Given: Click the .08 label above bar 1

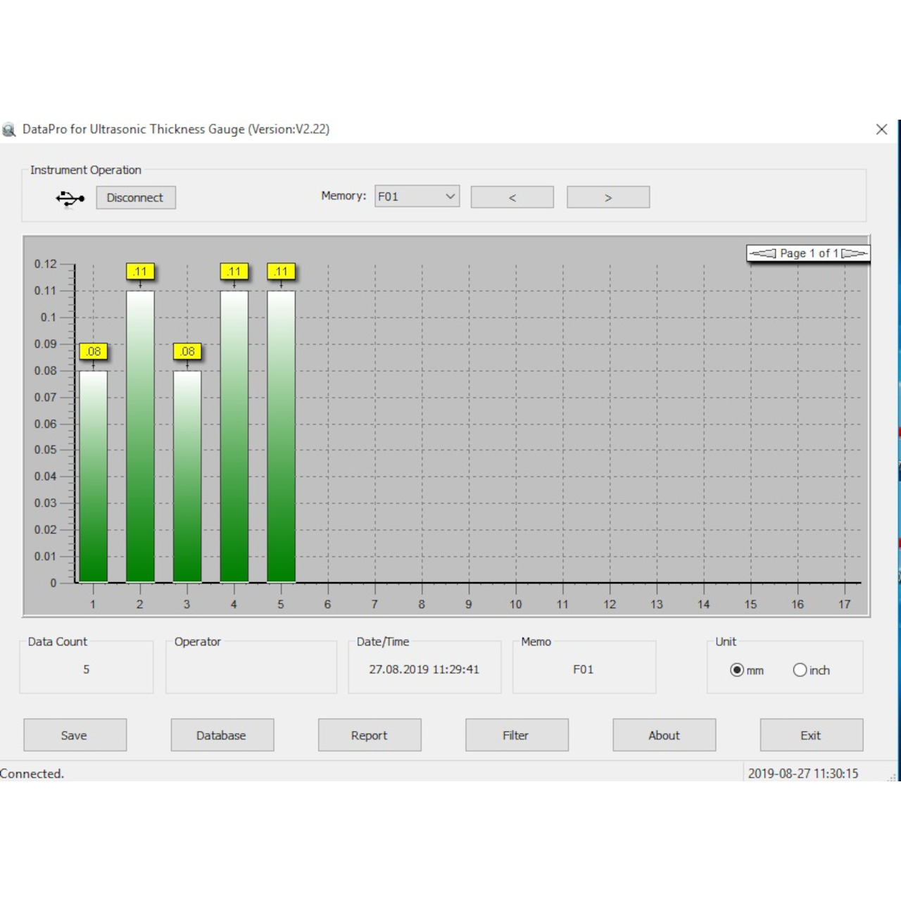Looking at the screenshot, I should point(92,351).
